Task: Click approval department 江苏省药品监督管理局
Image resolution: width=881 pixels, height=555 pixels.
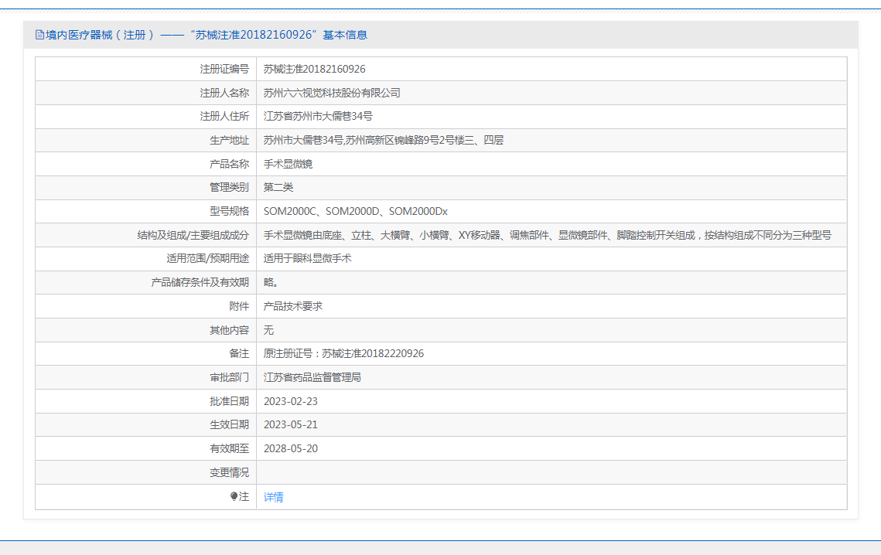Action: click(312, 377)
